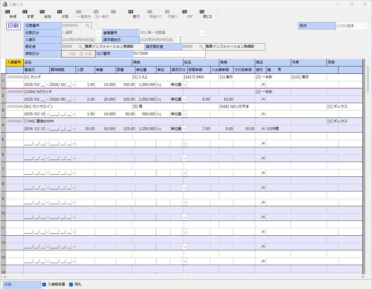
Task: Click the F4 印刷 toolbar button
Action: [65, 14]
